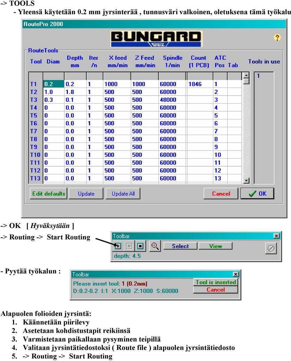Select T9 X feed cell 500
This screenshot has width=291, height=361.
117,147
